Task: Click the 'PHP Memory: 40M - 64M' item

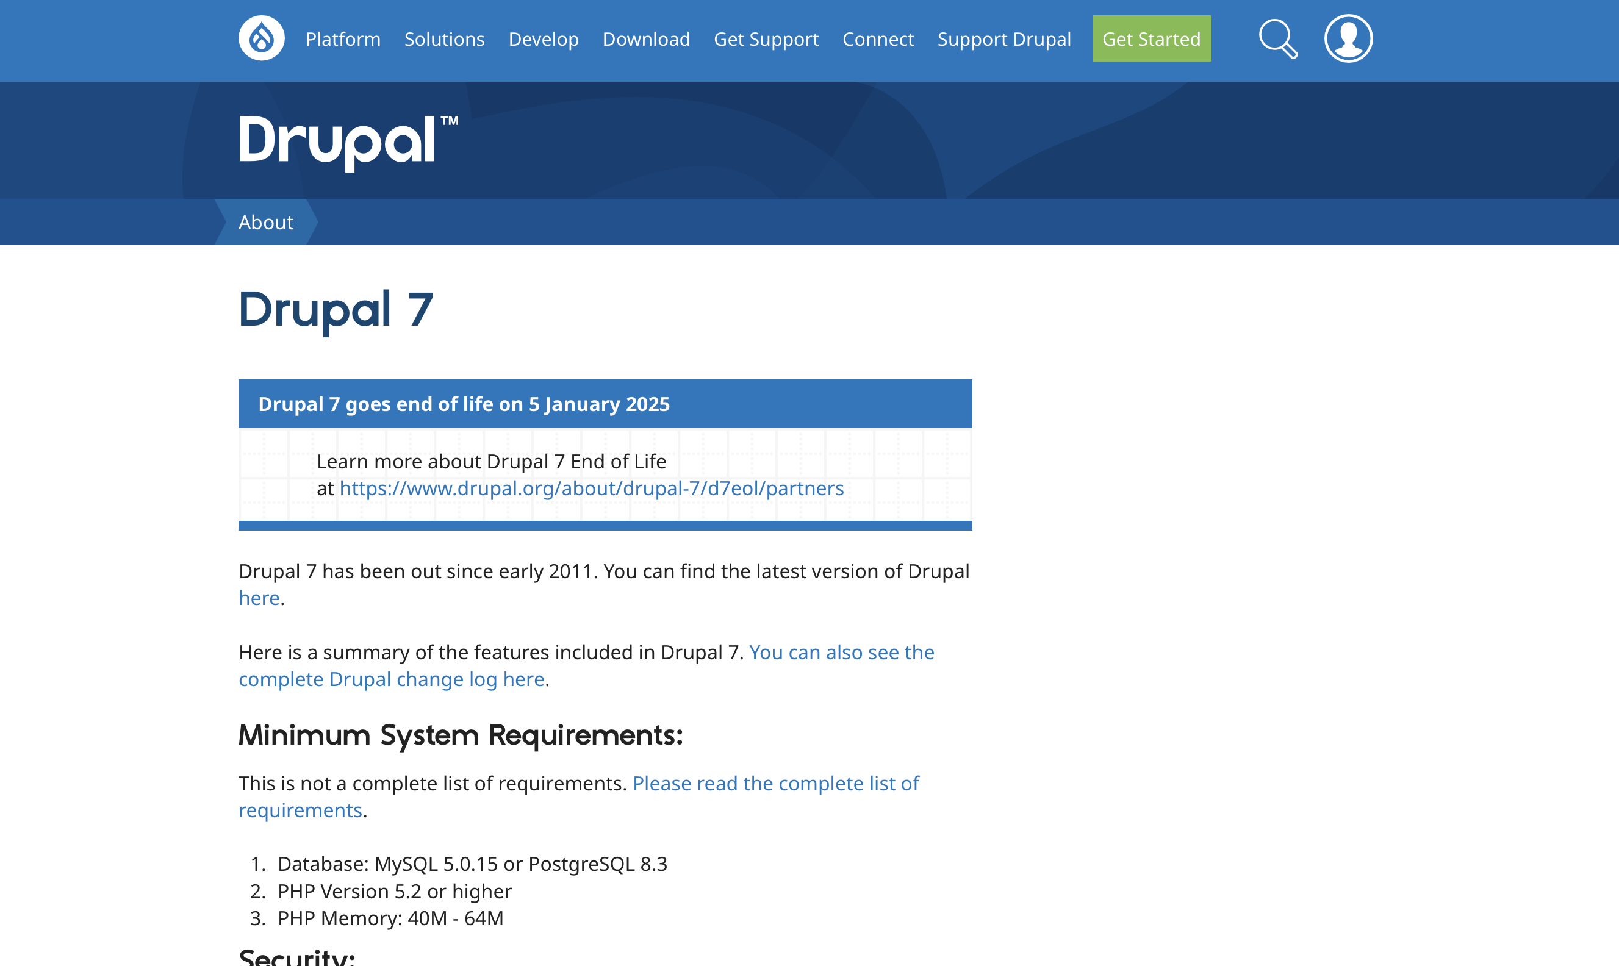Action: tap(390, 918)
